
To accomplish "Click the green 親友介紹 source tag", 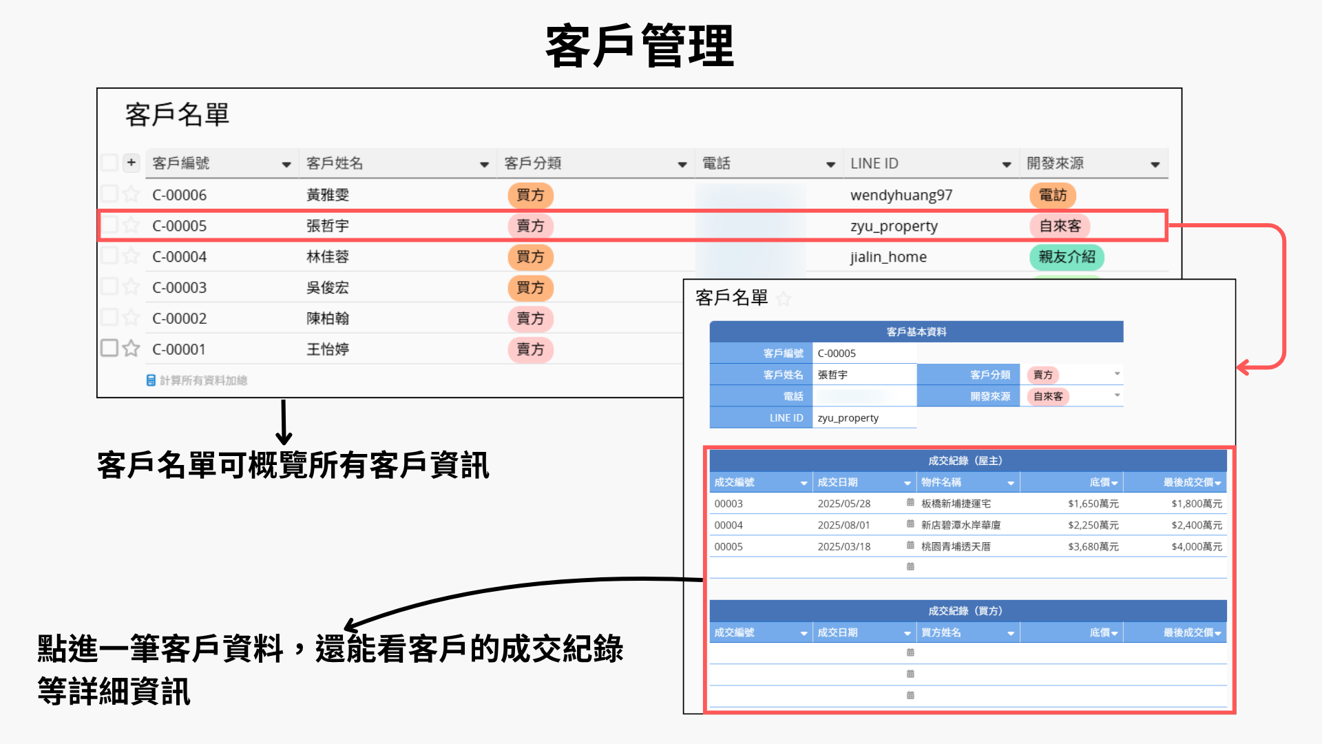I will point(1066,257).
